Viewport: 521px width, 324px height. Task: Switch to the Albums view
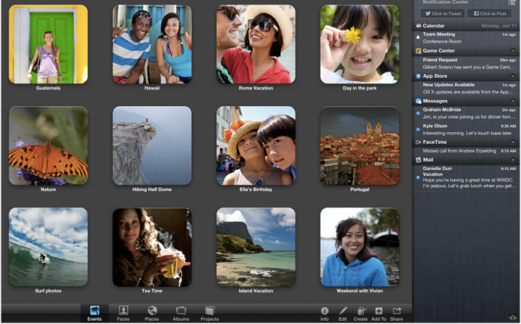click(x=181, y=313)
